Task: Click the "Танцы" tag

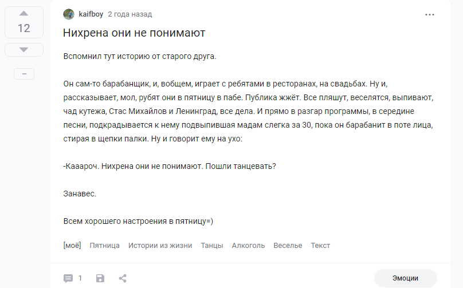Action: click(212, 245)
